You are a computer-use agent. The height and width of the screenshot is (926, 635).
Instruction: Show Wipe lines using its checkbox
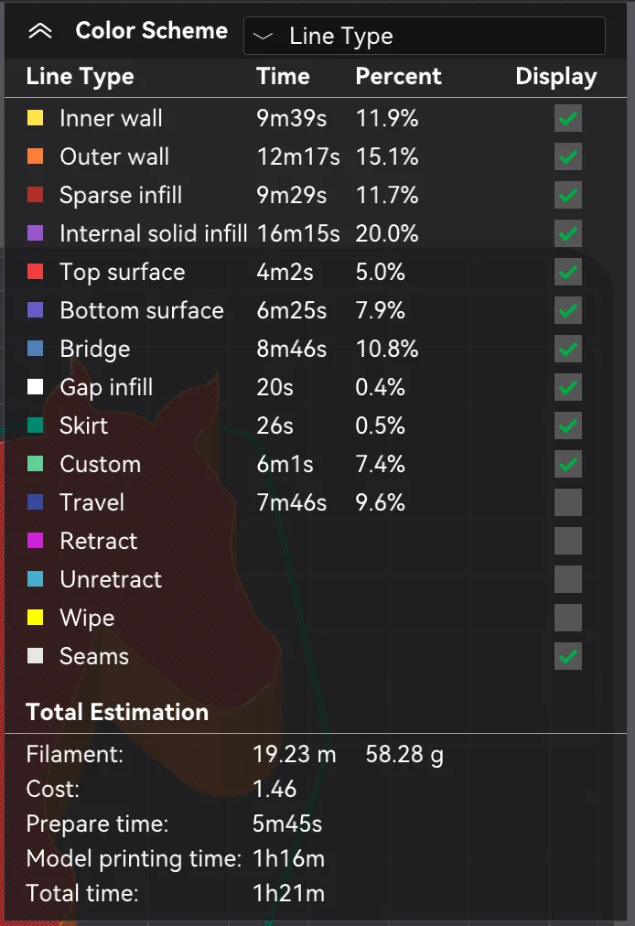pos(568,618)
